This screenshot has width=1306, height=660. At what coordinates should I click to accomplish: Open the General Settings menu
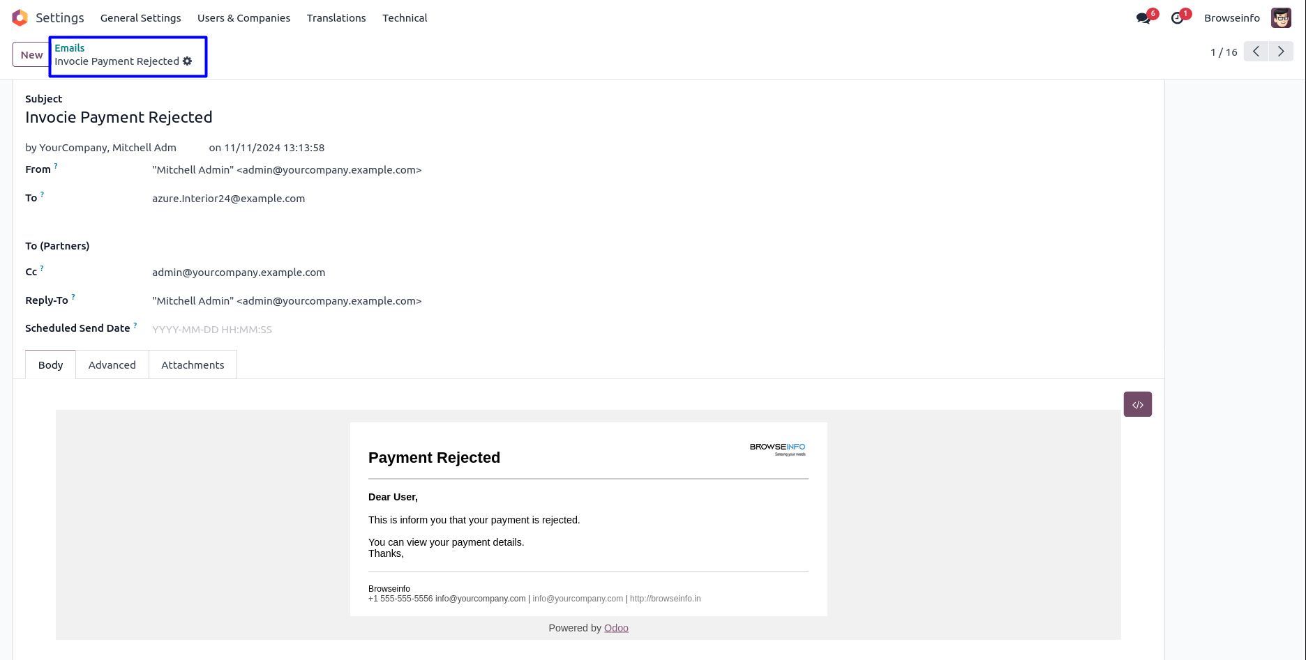point(140,18)
